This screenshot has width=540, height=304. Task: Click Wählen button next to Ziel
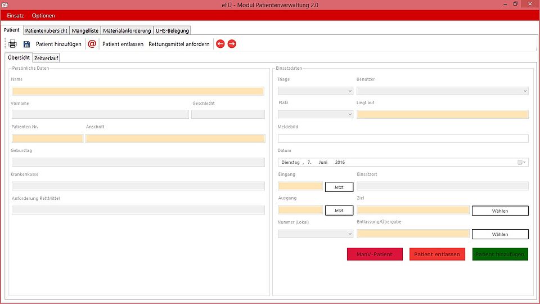coord(500,211)
